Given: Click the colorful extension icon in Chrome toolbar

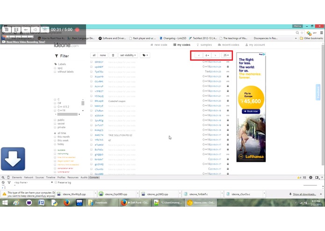Looking at the screenshot, I should click(x=309, y=33).
